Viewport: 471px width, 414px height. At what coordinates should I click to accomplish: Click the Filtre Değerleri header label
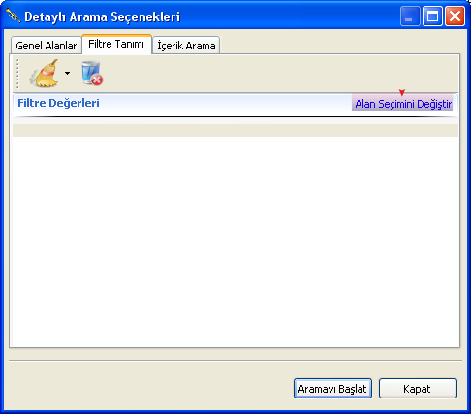tap(58, 103)
